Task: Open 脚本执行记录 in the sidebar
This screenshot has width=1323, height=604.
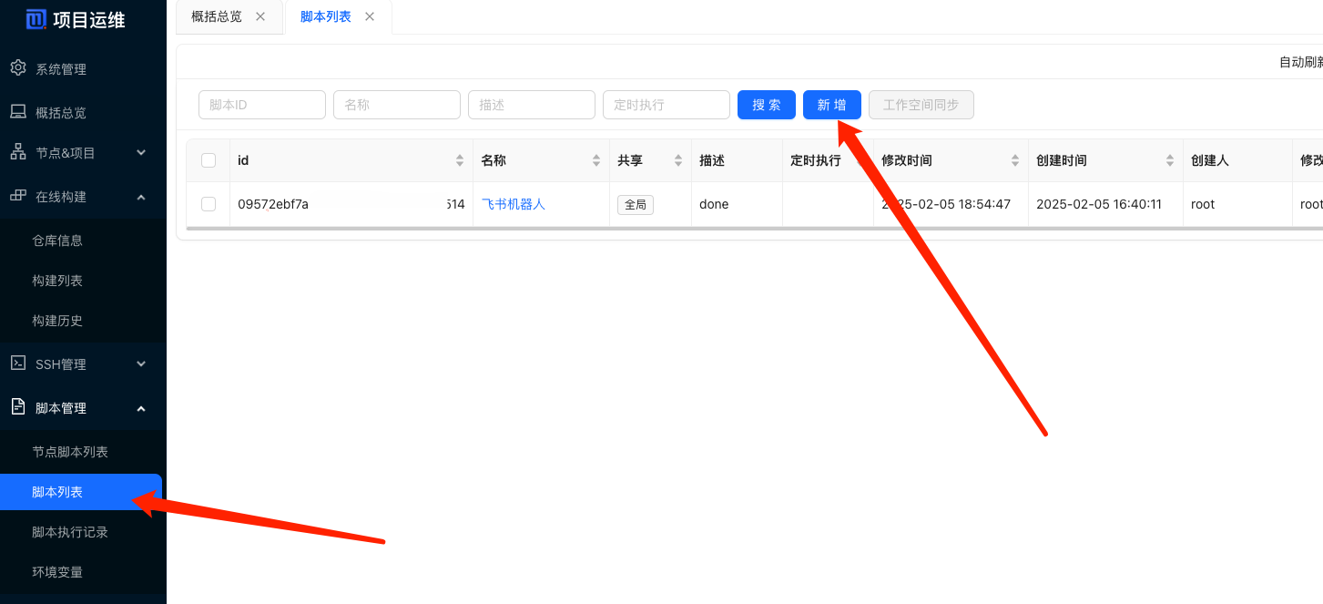Action: click(x=70, y=532)
